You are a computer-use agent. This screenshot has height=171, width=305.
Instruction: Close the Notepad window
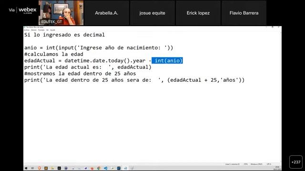click(278, 27)
